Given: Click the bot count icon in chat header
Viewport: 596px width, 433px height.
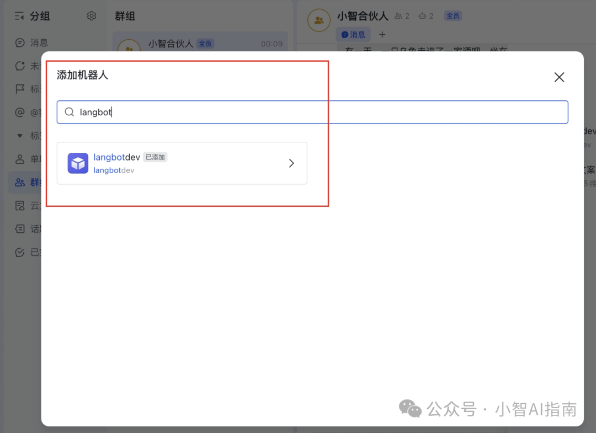Looking at the screenshot, I should click(422, 16).
